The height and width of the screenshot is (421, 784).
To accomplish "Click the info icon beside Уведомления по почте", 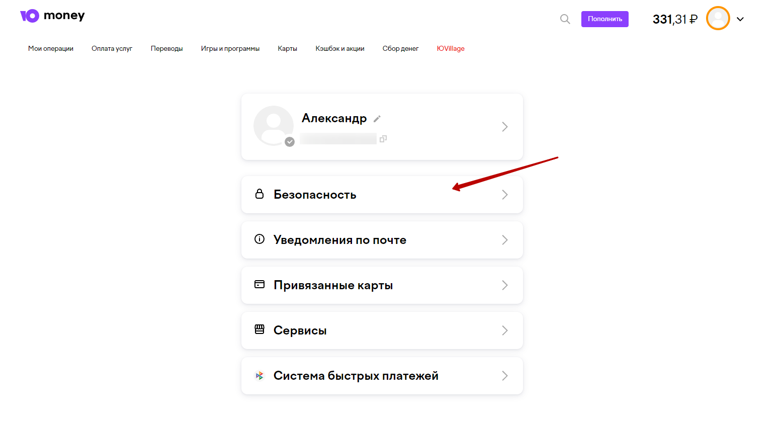I will tap(259, 239).
